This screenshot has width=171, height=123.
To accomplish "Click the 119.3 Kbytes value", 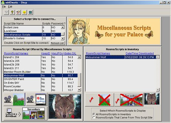I will [70, 72].
